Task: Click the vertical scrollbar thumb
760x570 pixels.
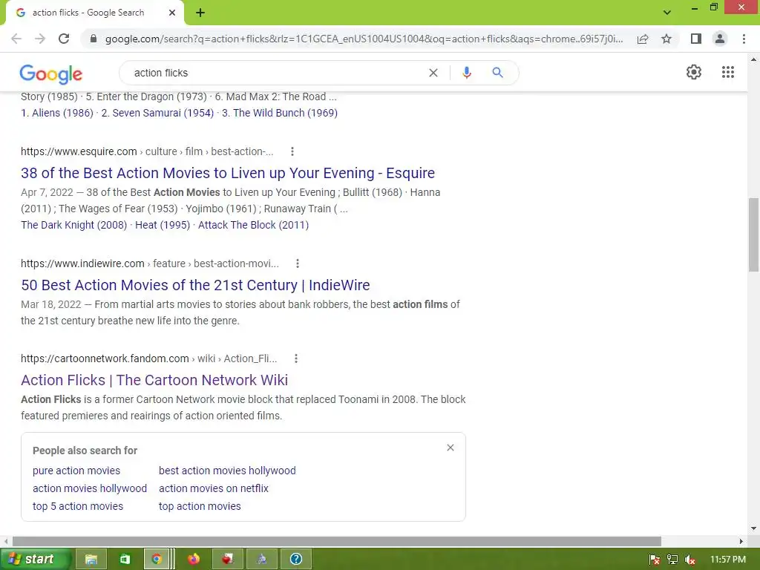Action: 753,235
